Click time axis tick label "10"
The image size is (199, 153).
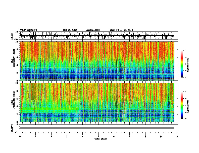[177, 136]
